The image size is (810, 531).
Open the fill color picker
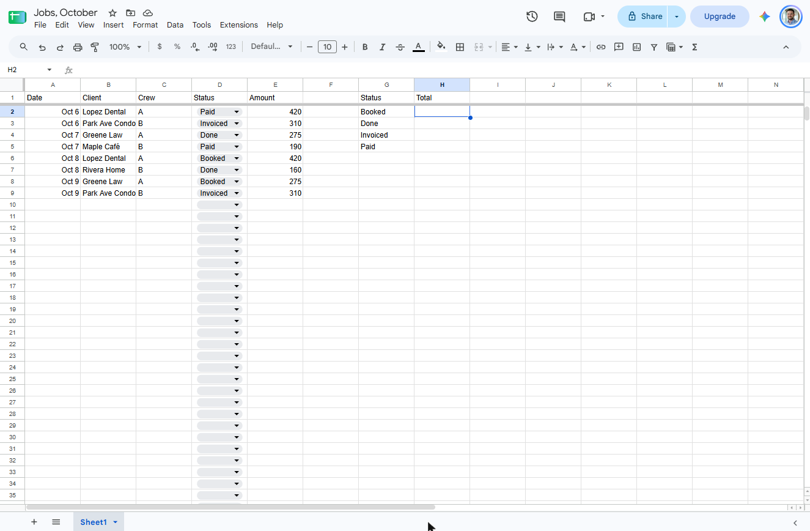point(441,47)
